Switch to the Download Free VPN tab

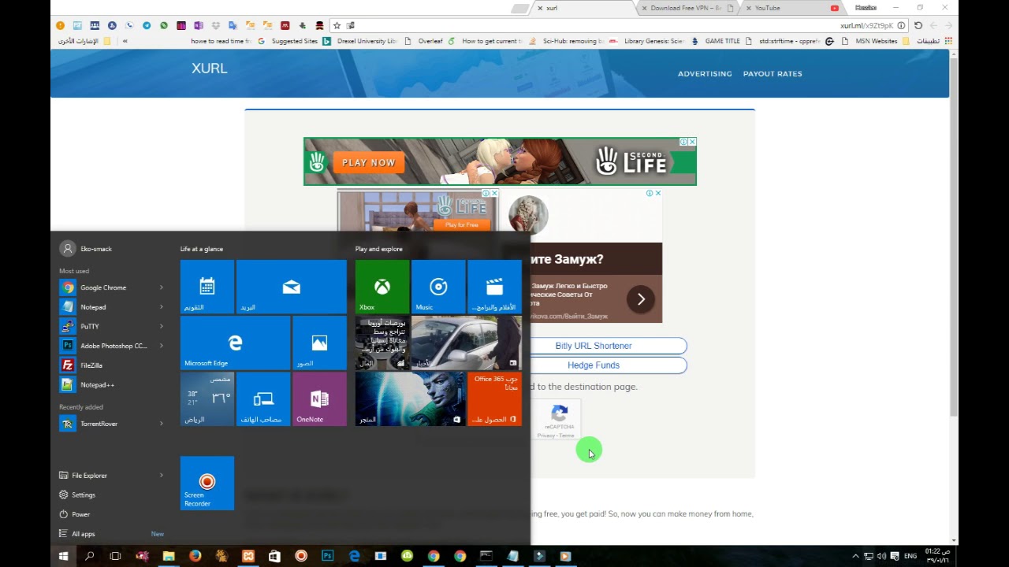[x=687, y=8]
